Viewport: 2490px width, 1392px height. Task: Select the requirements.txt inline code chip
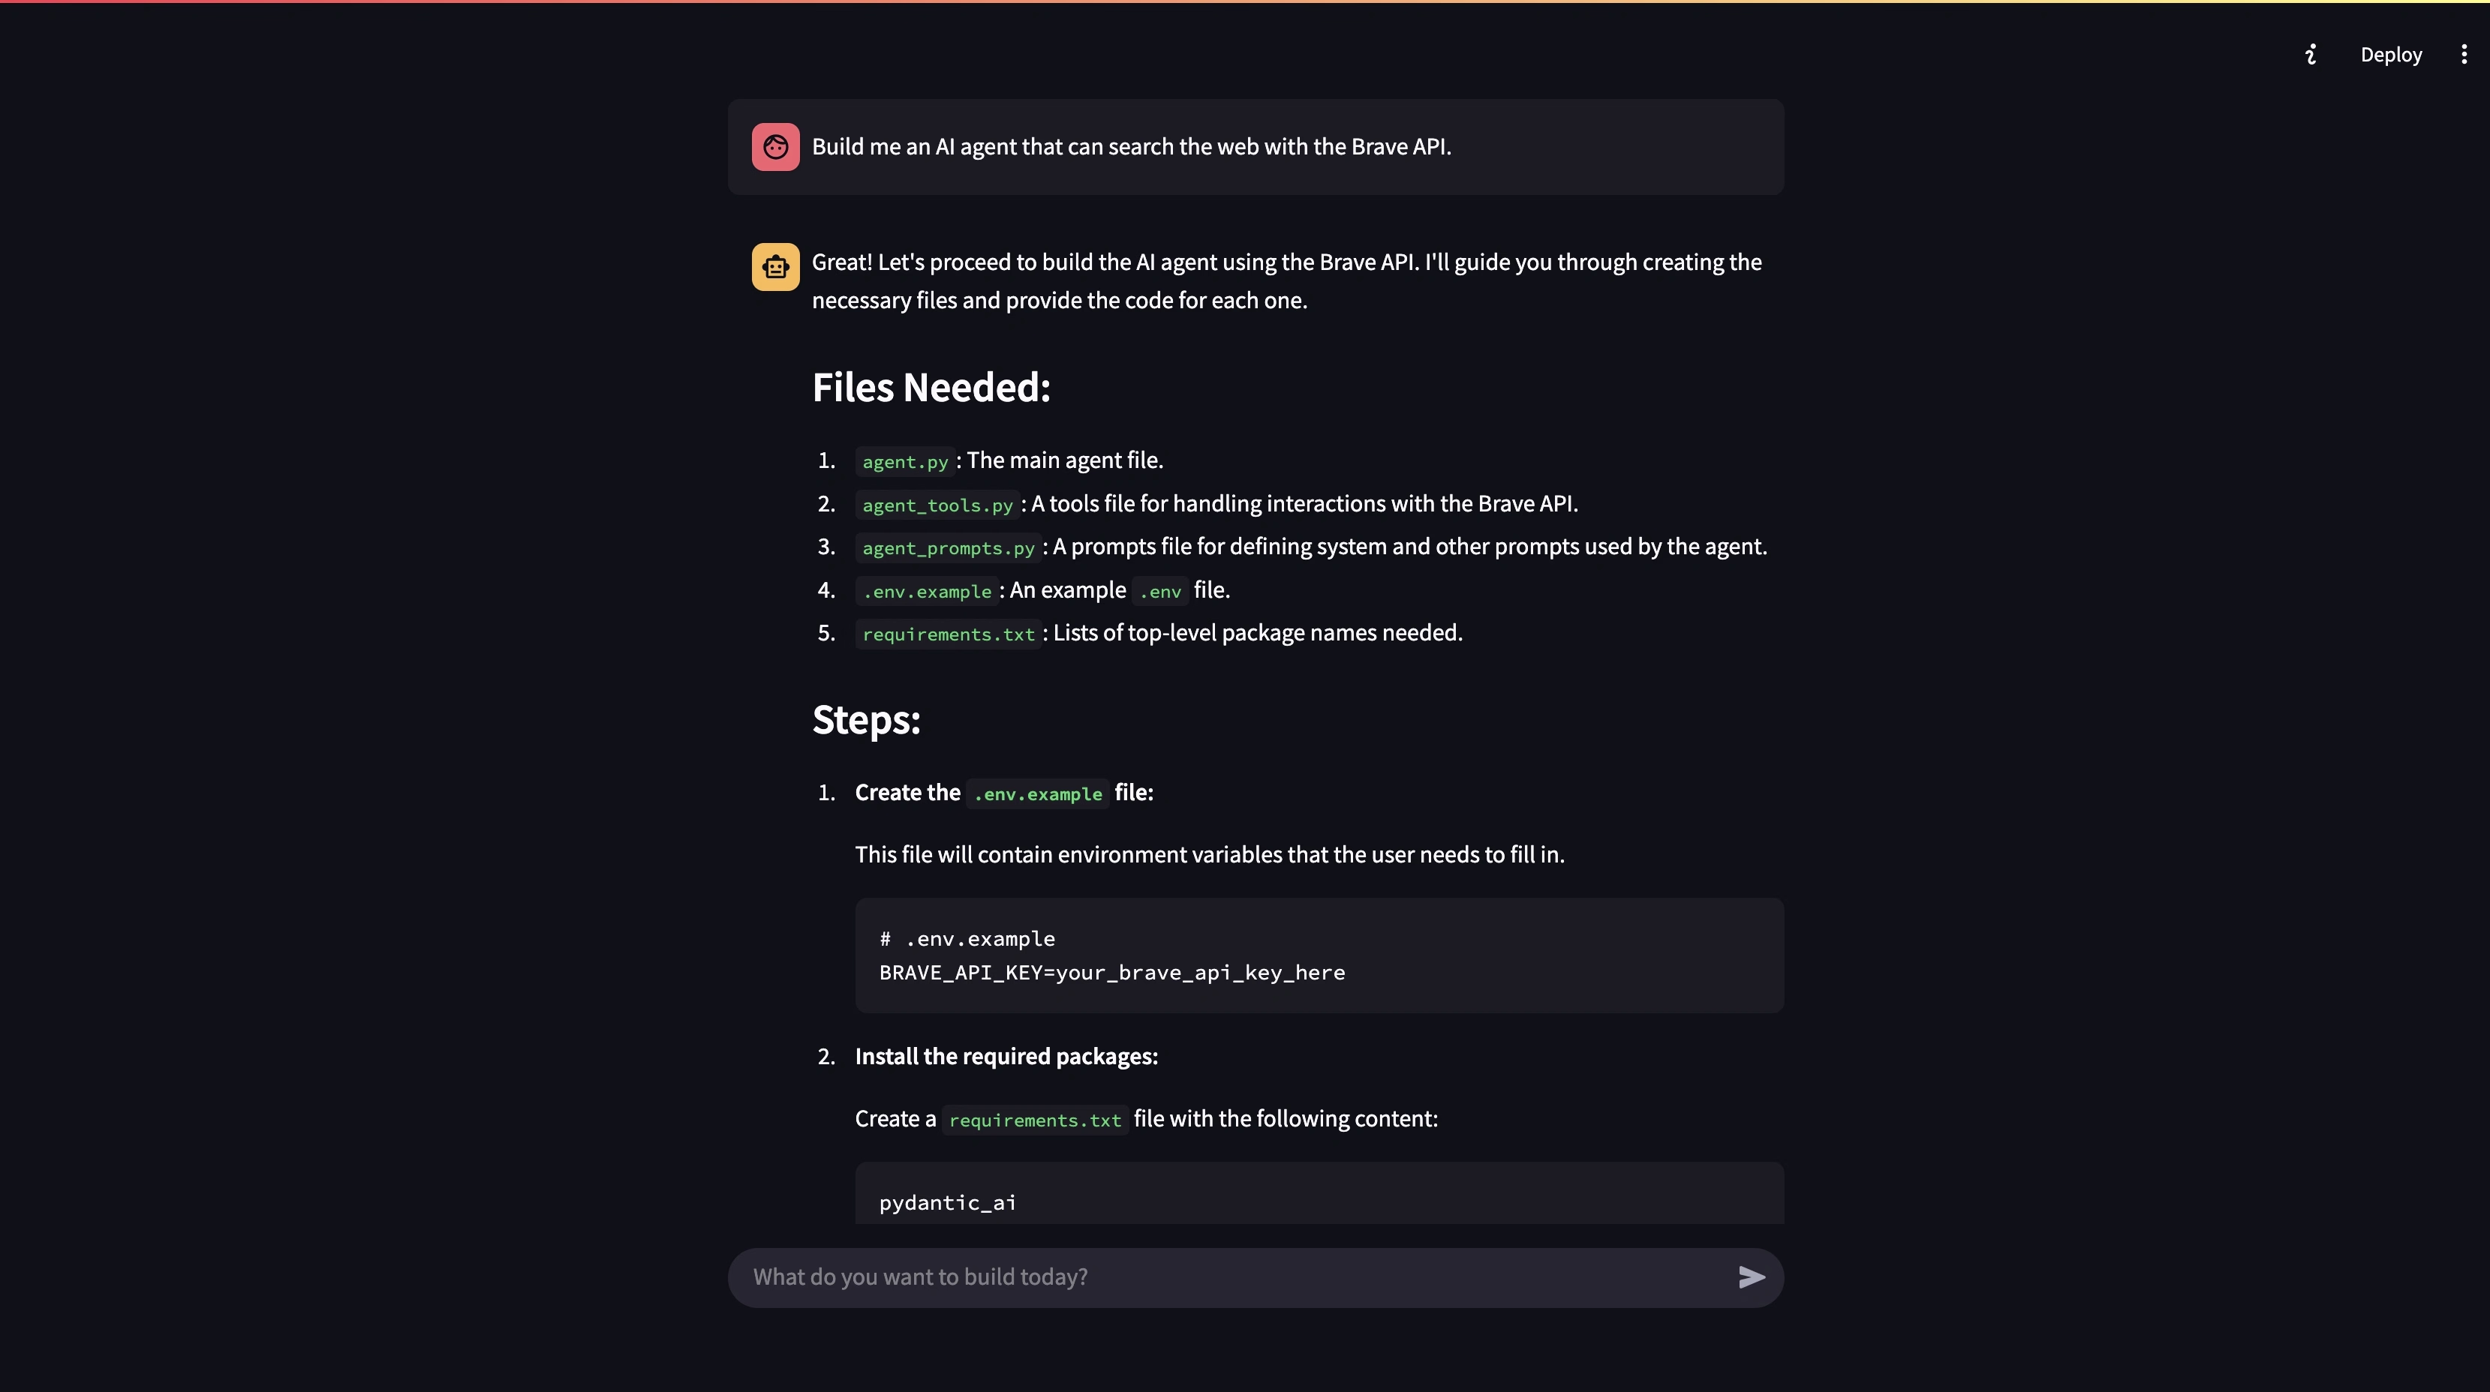click(949, 634)
